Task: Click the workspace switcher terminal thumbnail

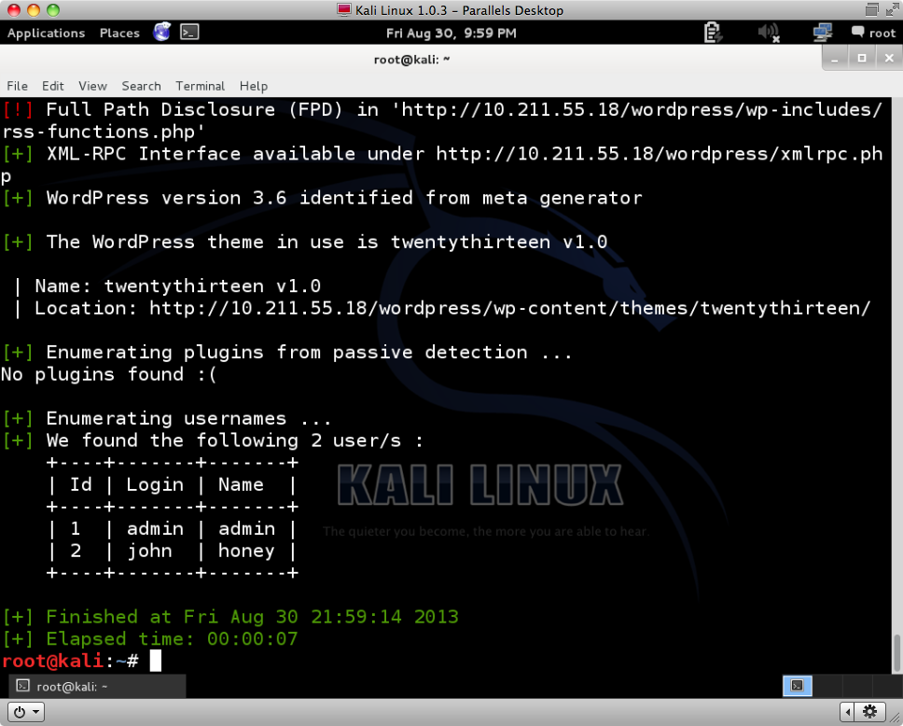Action: pos(797,686)
